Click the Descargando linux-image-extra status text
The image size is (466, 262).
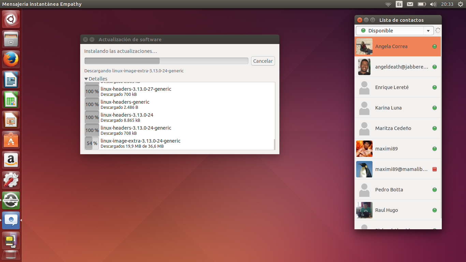pyautogui.click(x=134, y=71)
